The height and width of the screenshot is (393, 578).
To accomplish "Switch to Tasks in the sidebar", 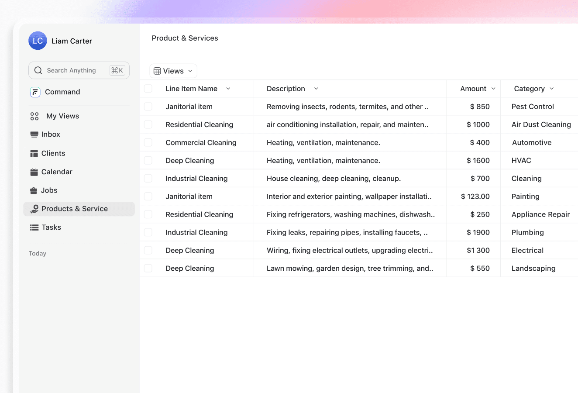I will [51, 227].
